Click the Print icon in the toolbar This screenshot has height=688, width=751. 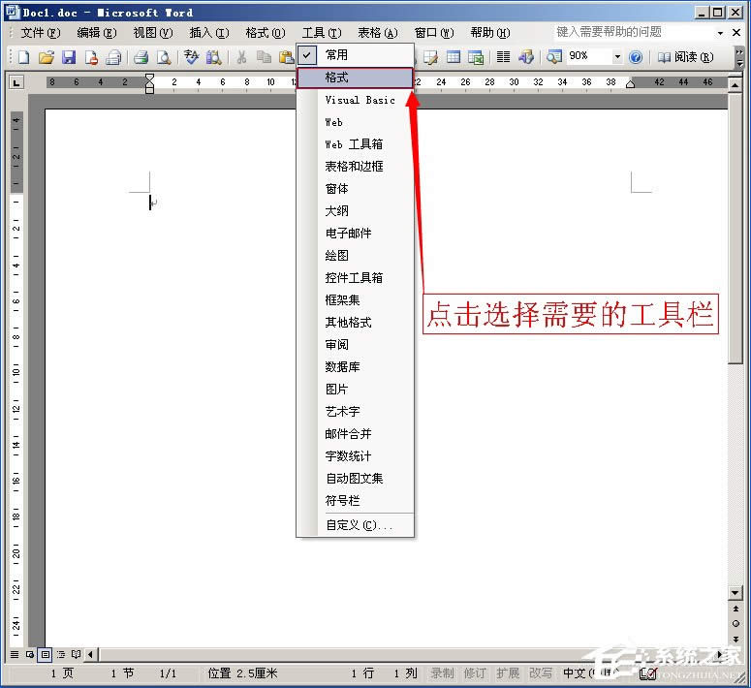pos(141,57)
